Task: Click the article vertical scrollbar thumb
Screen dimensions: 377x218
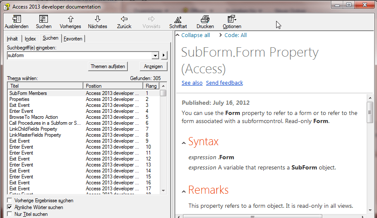Action: tap(370, 112)
